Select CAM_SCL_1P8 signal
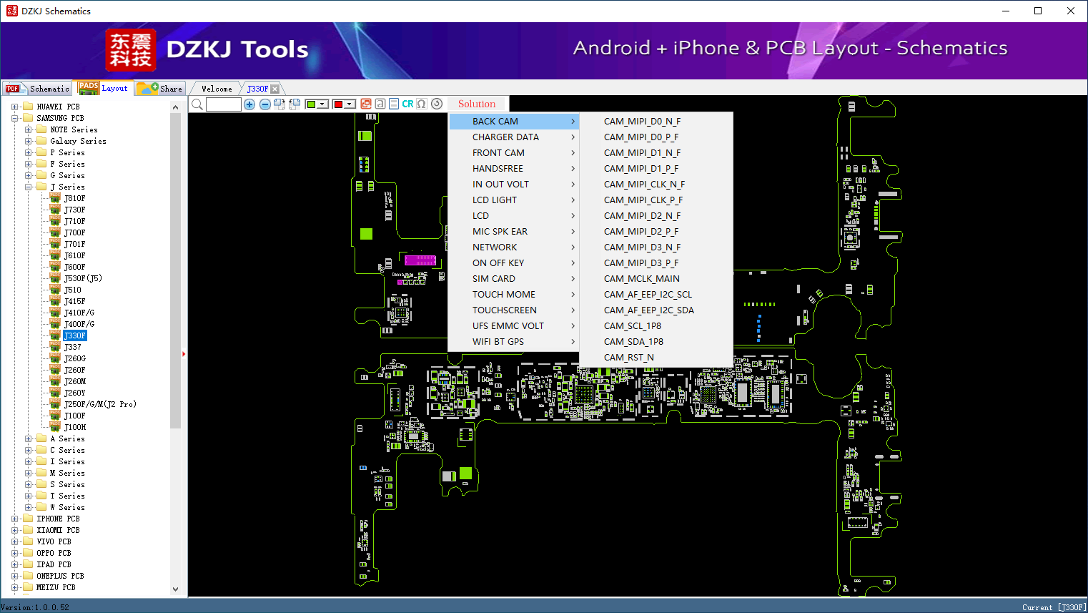 click(x=656, y=326)
